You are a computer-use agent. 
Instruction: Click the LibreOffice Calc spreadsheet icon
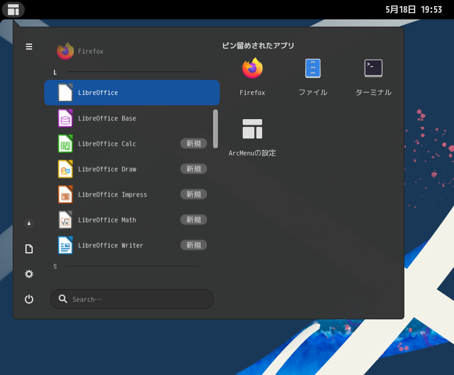[x=65, y=143]
